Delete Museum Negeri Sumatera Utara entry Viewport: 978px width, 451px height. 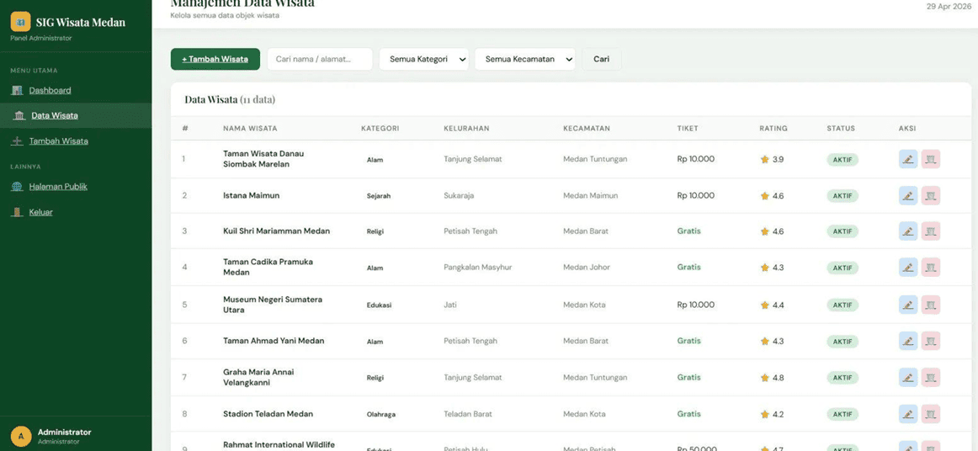coord(931,305)
